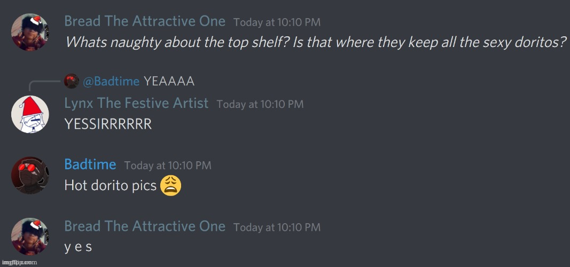Click the 'YESSIRRRRRR' message

[108, 124]
